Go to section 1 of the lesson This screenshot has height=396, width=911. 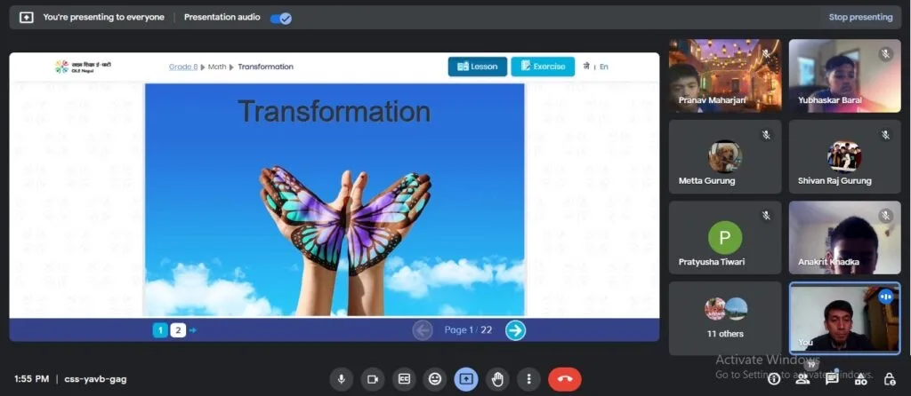[160, 330]
